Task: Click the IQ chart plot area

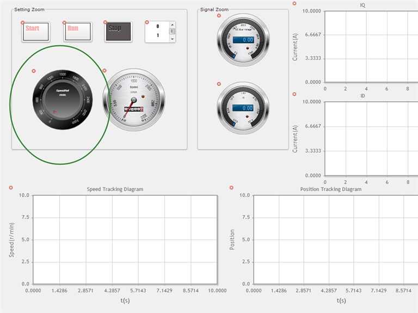Action: pos(371,47)
